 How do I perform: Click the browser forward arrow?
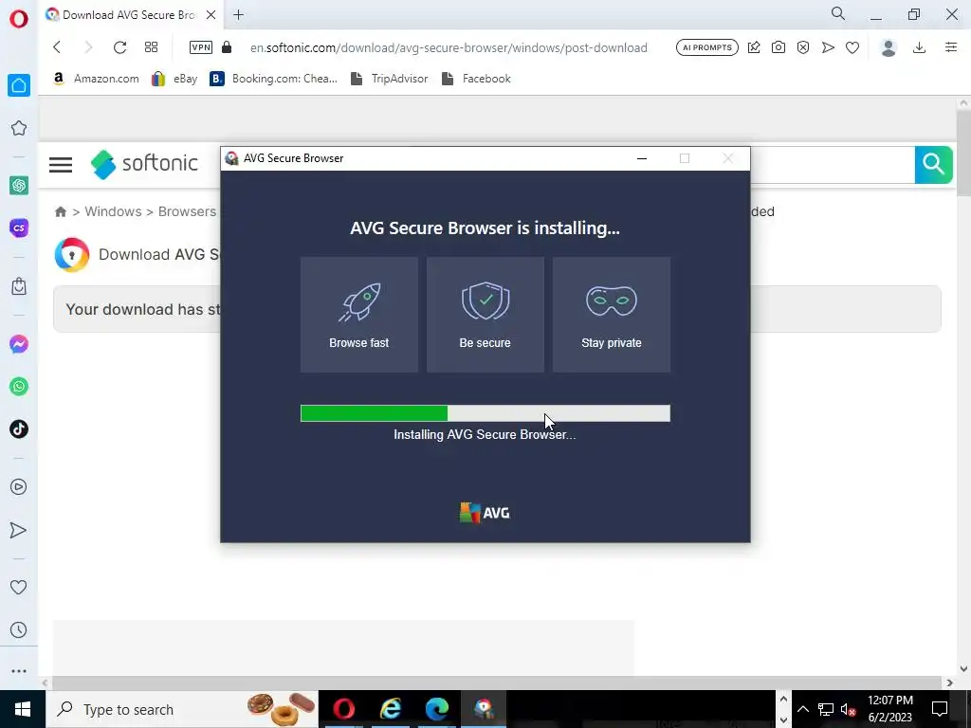pyautogui.click(x=88, y=47)
